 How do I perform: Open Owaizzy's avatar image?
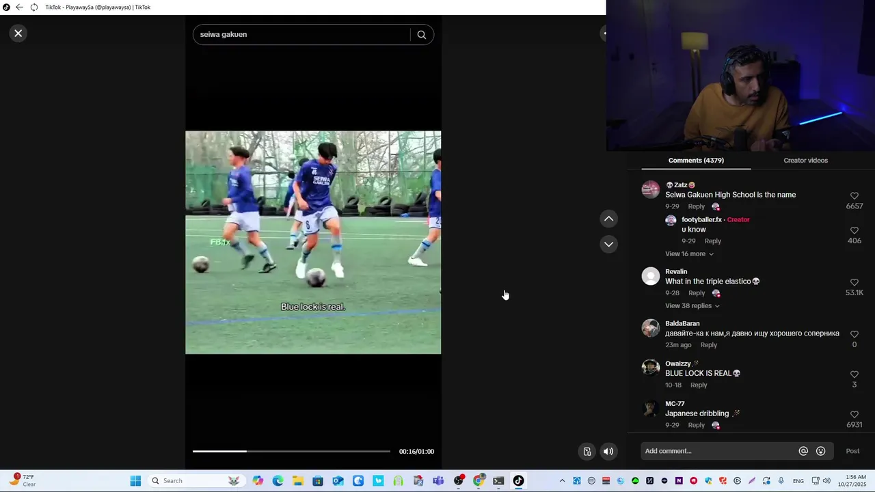pos(650,368)
